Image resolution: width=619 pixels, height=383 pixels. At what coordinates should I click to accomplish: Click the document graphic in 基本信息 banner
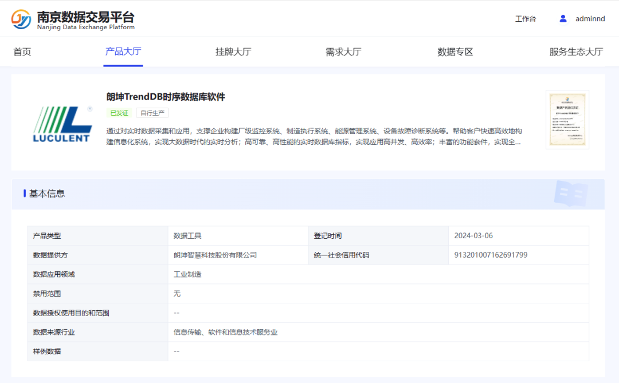pyautogui.click(x=570, y=194)
